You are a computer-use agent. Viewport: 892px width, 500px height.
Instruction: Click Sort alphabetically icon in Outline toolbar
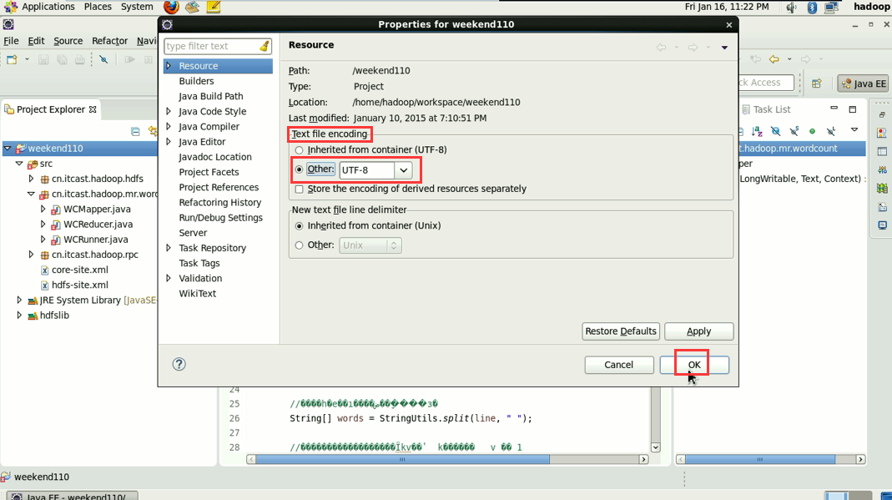click(x=757, y=131)
